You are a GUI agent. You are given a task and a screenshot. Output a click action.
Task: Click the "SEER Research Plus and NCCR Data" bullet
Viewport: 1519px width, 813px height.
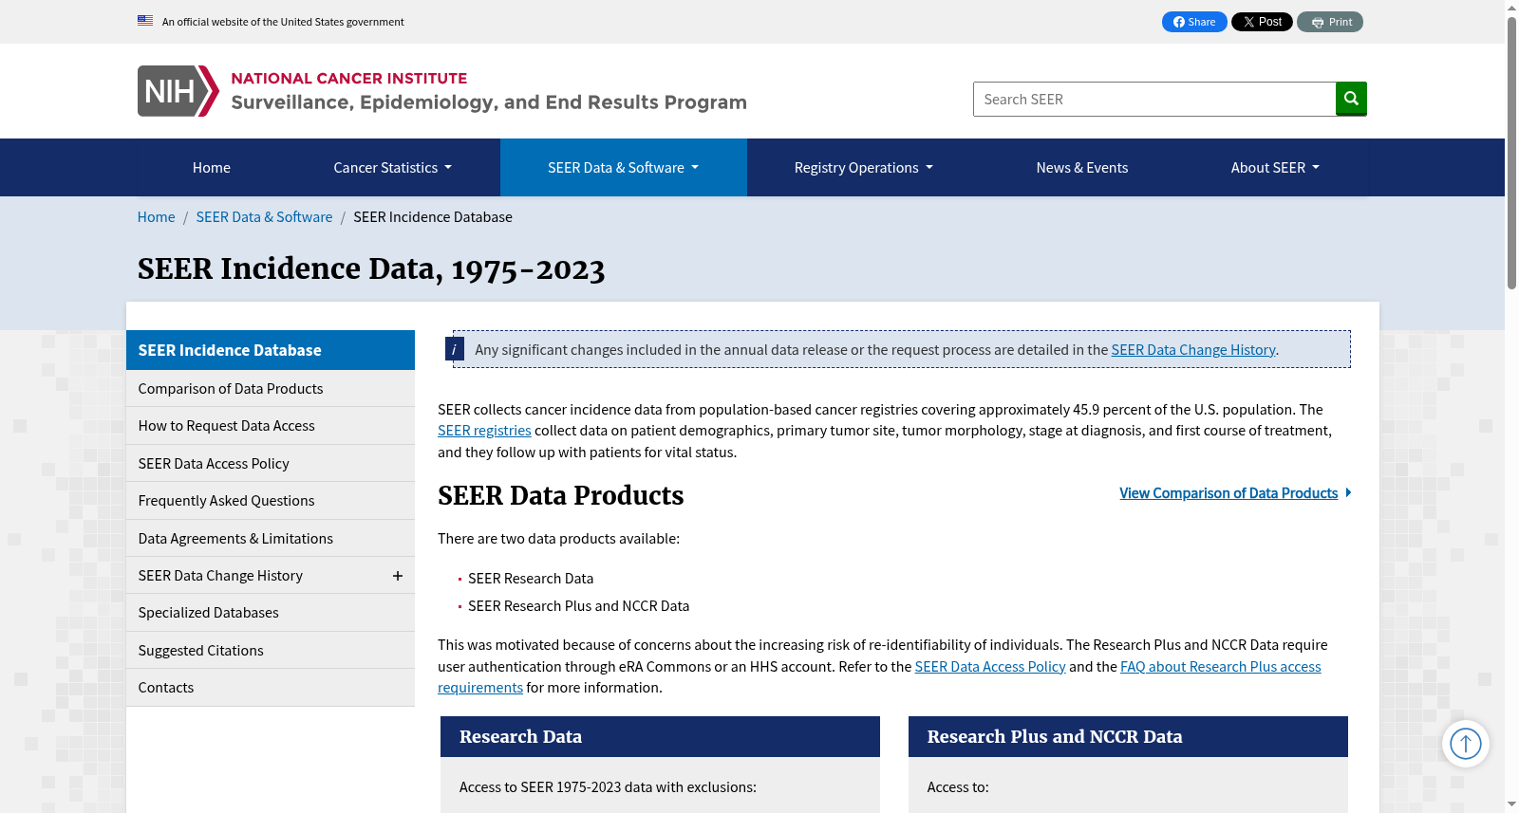[x=579, y=606]
